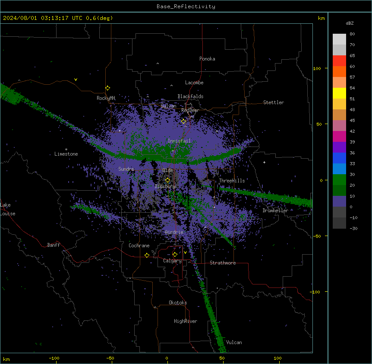Click the 100 km tick on right axis
Screen dimensions: 372x364
coord(317,68)
